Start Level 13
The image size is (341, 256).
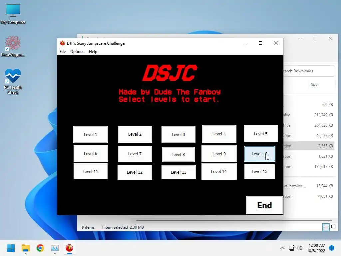point(178,172)
